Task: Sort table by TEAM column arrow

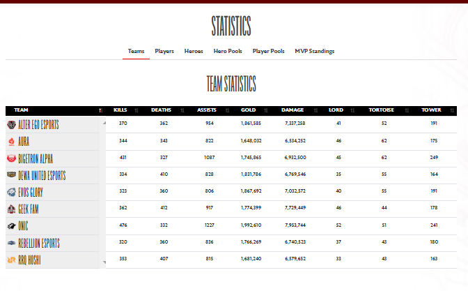Action: tap(100, 110)
